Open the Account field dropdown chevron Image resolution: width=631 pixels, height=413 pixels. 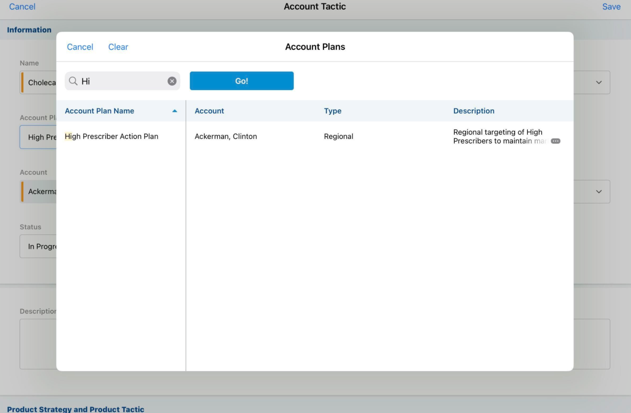598,192
